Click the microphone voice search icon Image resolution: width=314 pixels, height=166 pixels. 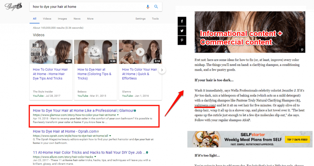[x=148, y=7]
